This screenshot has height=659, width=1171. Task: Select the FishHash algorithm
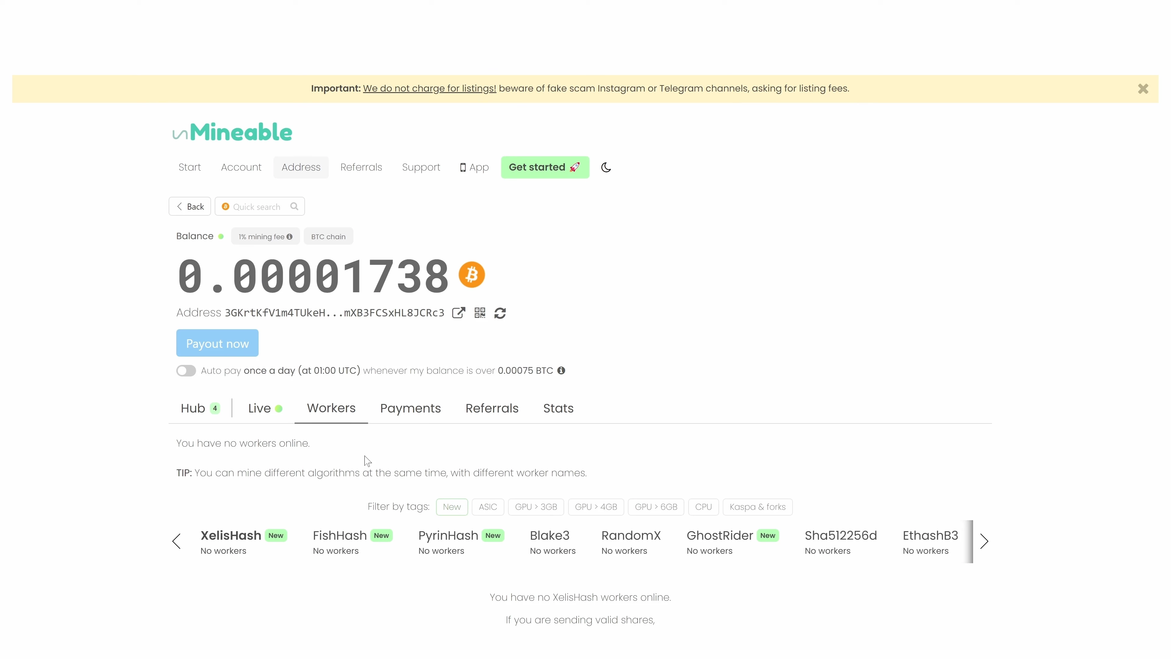[x=352, y=542]
